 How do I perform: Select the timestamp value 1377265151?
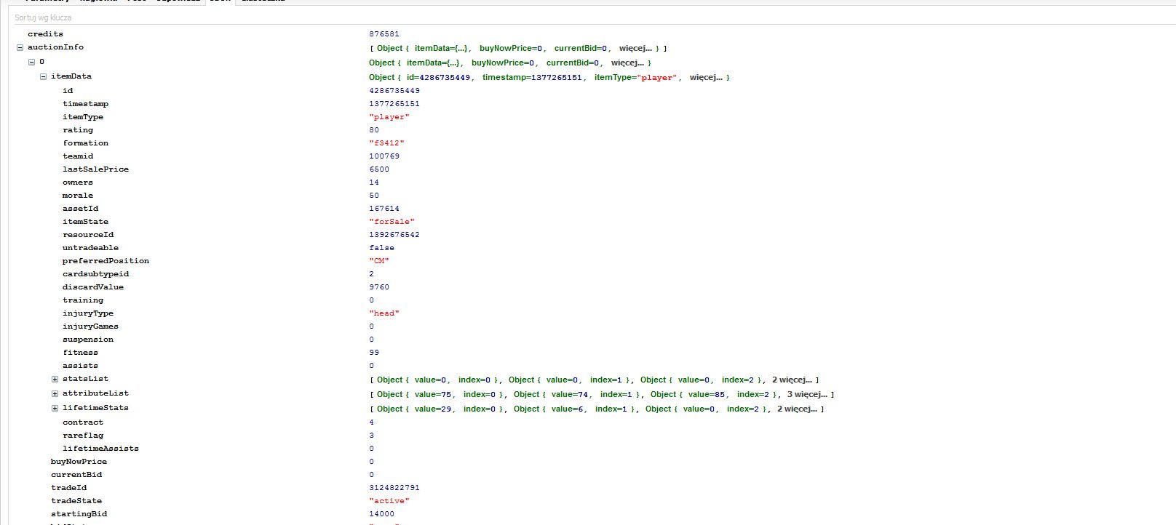[394, 104]
